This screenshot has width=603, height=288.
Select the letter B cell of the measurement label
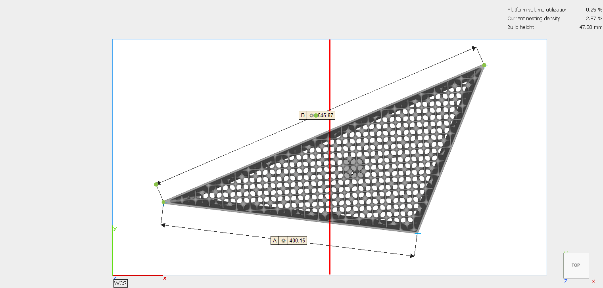[303, 115]
